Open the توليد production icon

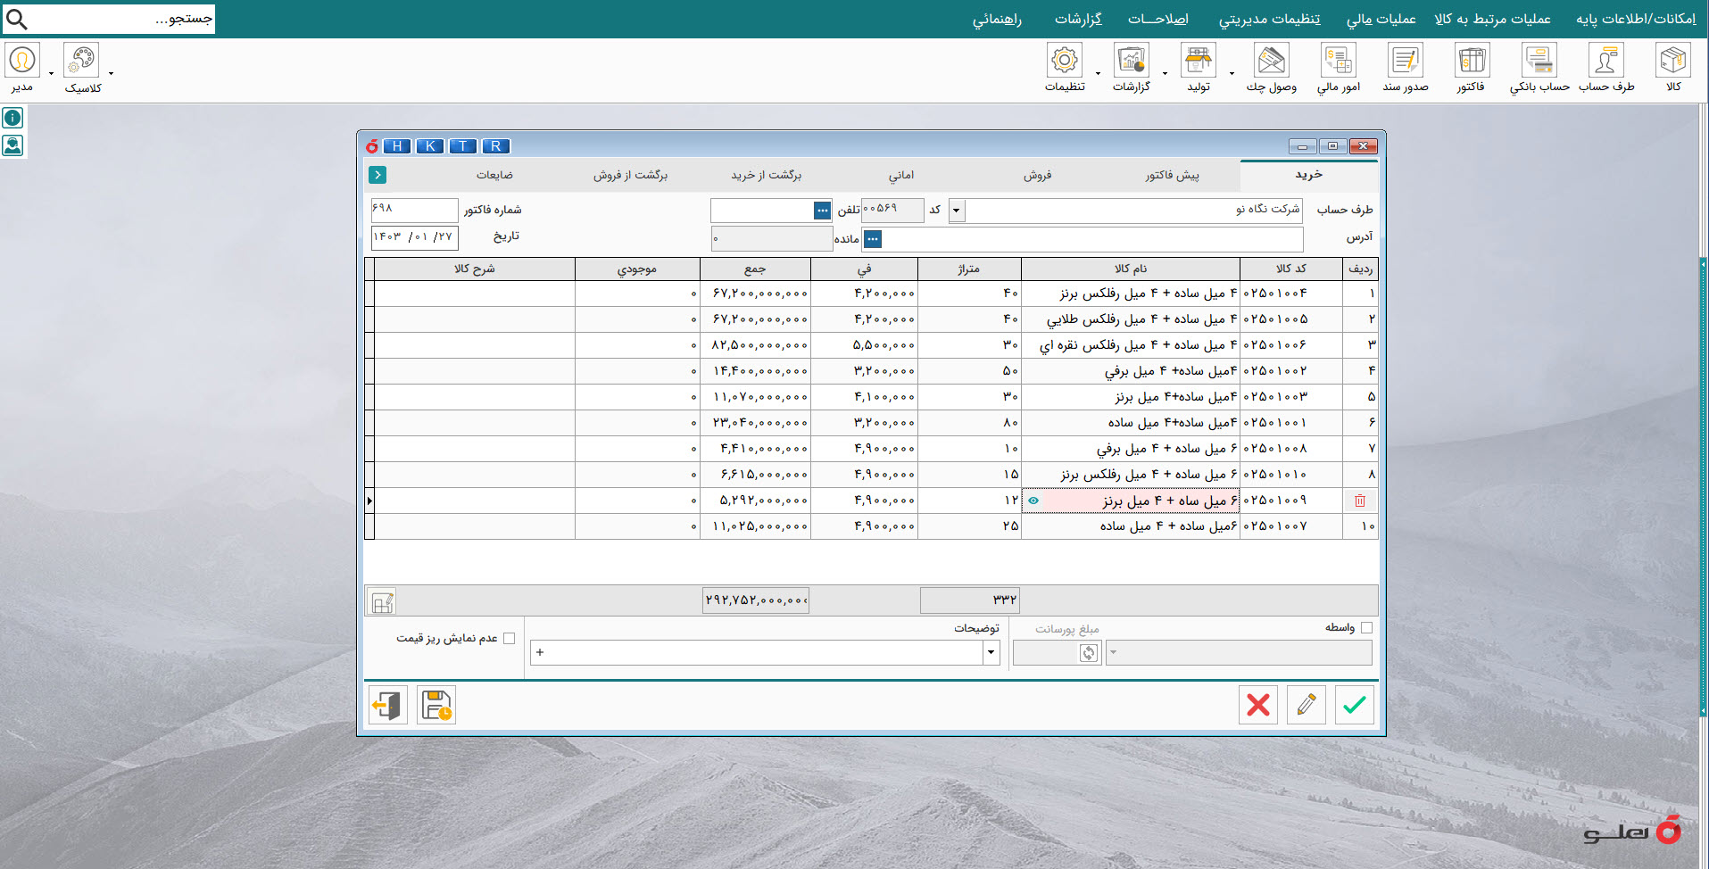click(1199, 62)
